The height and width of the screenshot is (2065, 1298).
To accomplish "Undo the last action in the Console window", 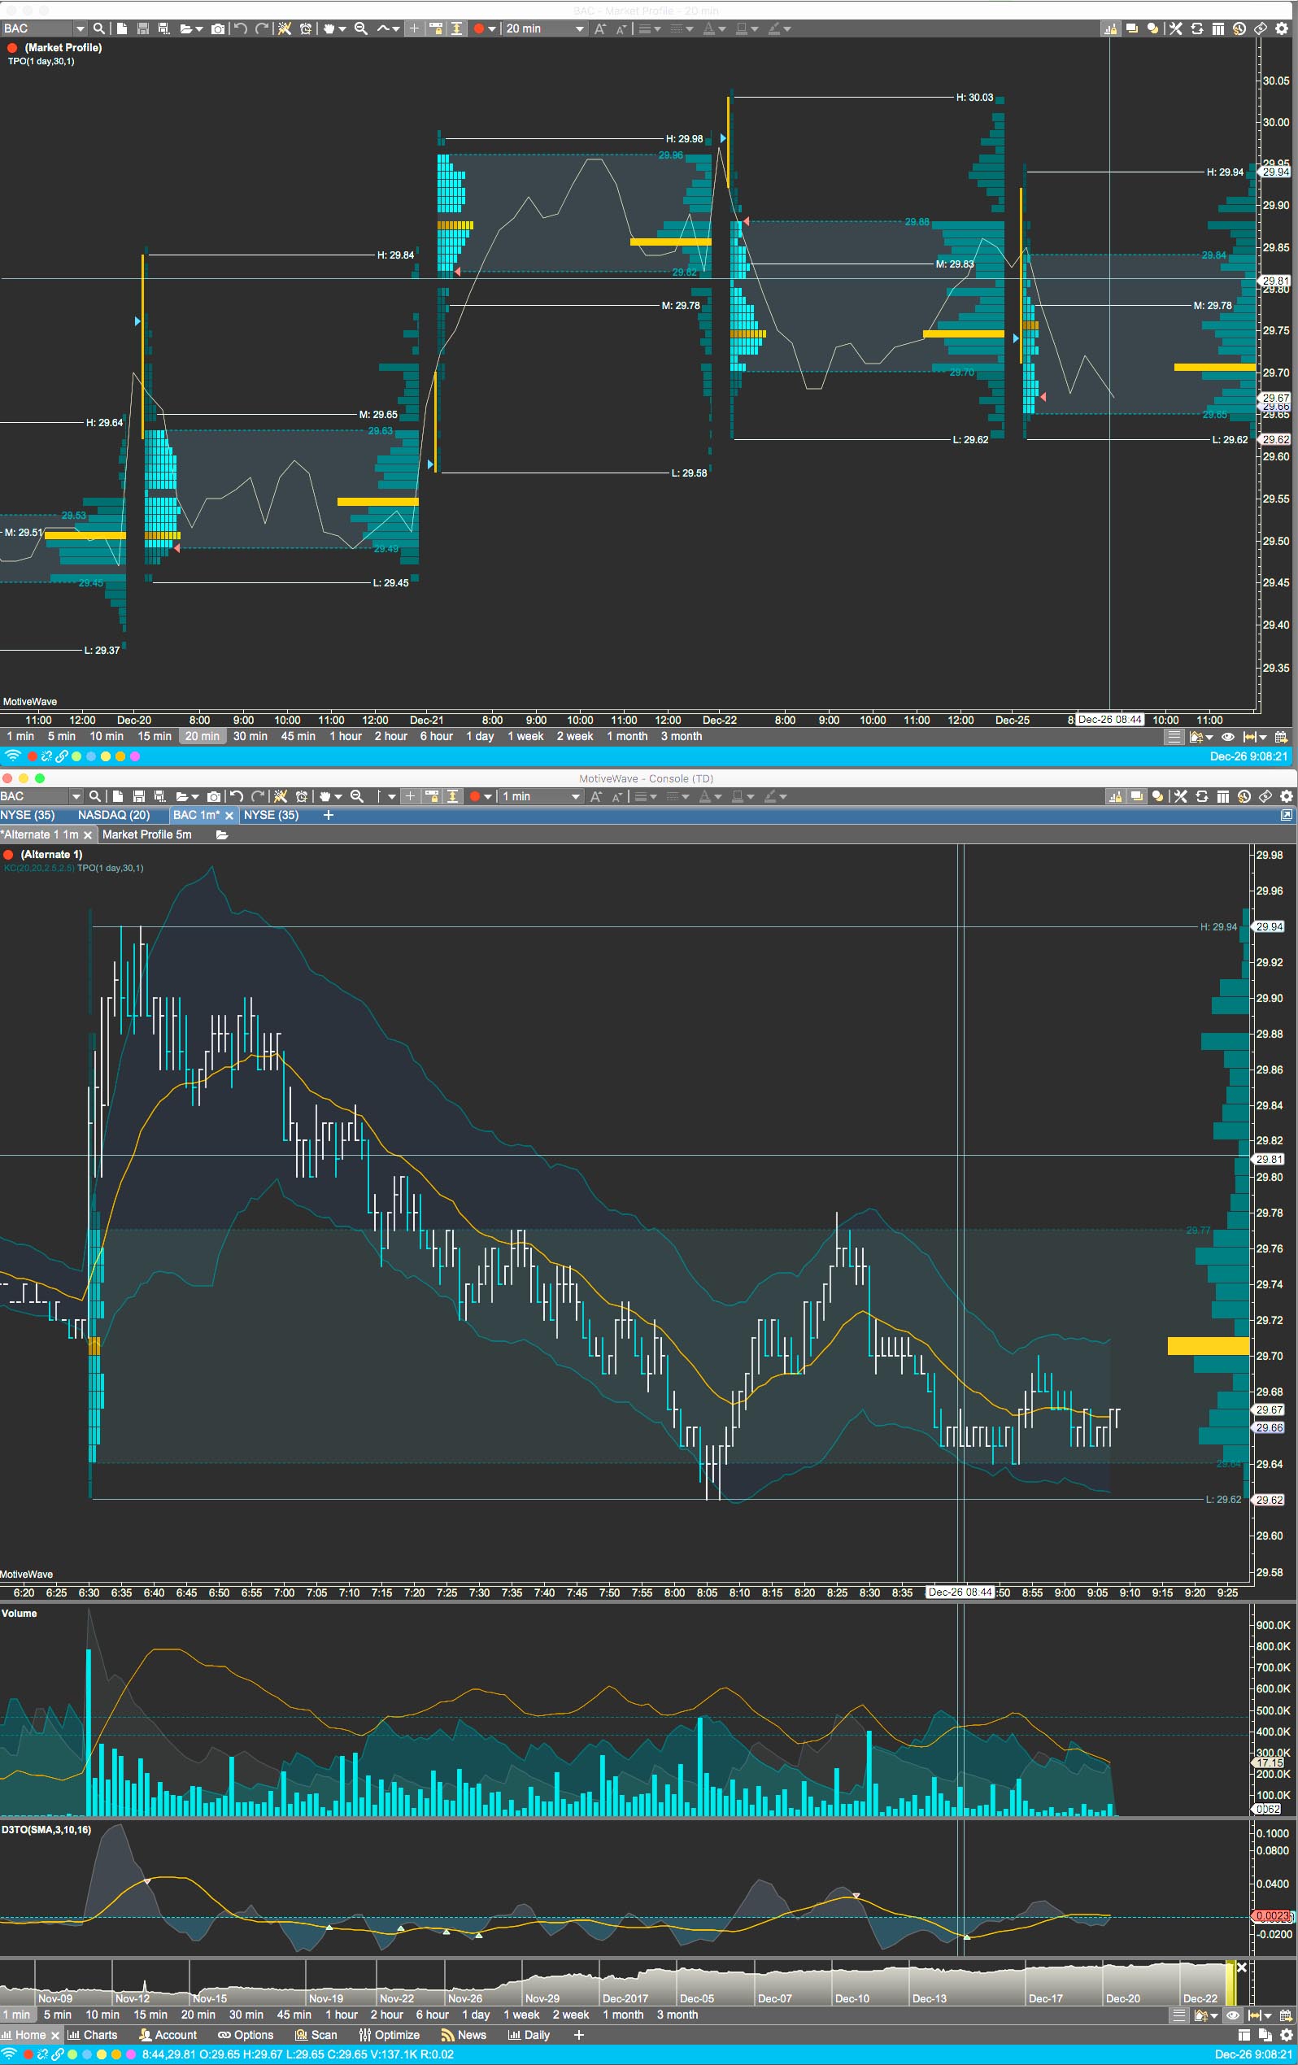I will [237, 795].
